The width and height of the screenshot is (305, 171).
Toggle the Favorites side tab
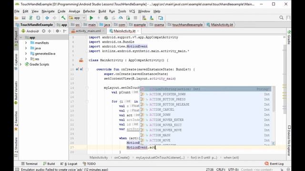click(16, 121)
